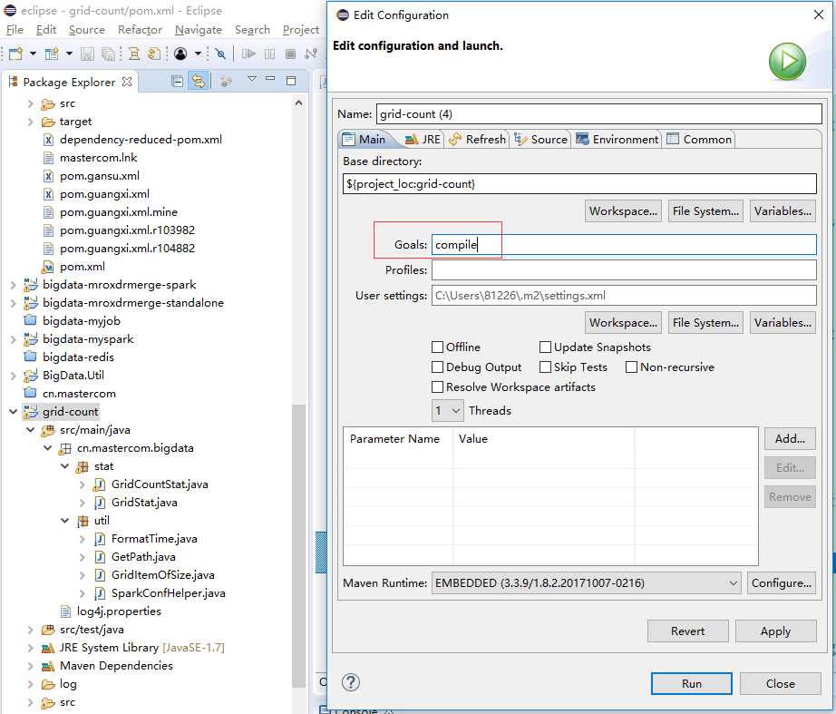Open the Navigate menu
The image size is (836, 714).
coord(198,29)
